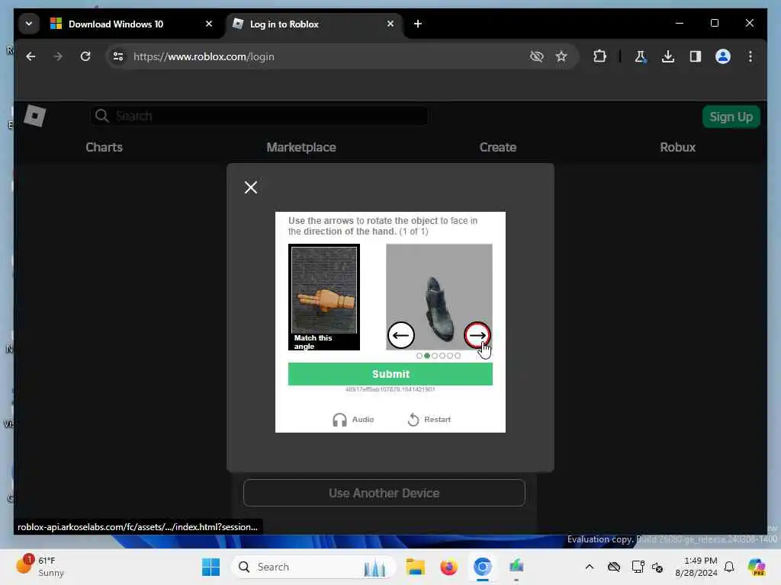
Task: Select the fifth rotation position dot
Action: [x=450, y=356]
